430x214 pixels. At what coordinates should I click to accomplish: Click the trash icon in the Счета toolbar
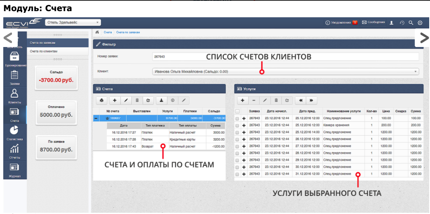pos(137,101)
